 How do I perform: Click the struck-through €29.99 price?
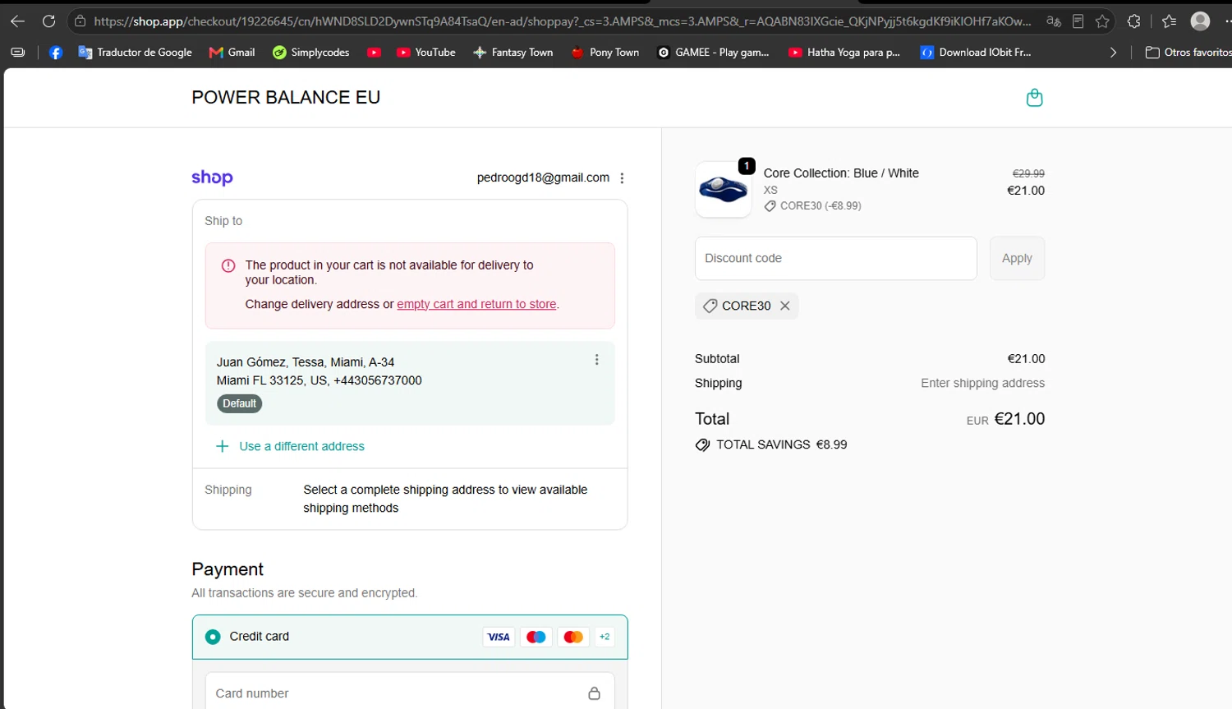1028,173
